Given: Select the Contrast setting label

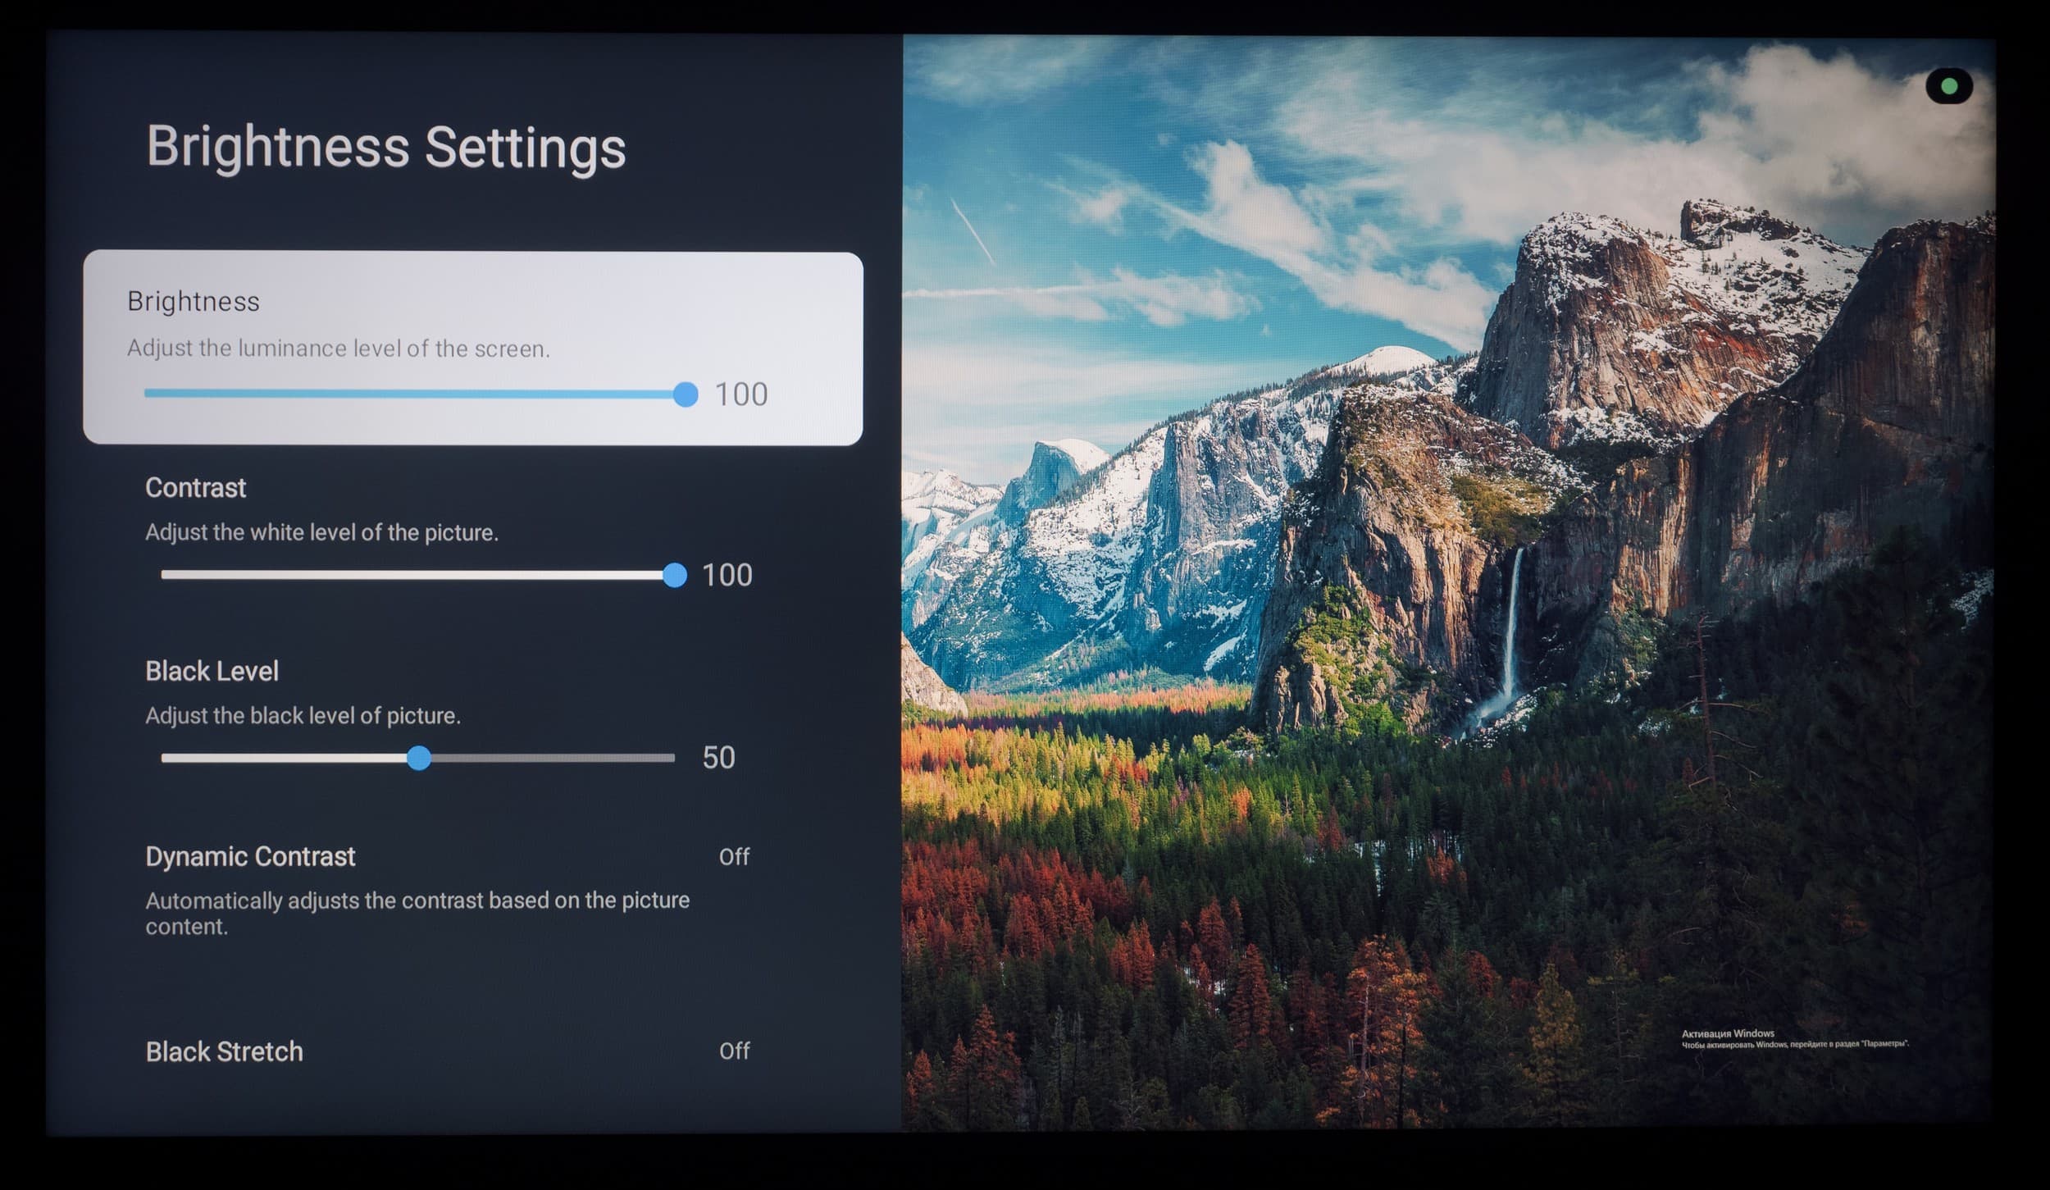Looking at the screenshot, I should pos(195,488).
